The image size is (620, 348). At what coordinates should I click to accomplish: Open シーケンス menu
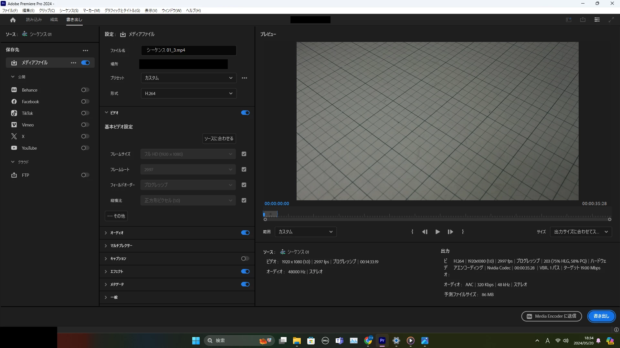click(x=69, y=11)
